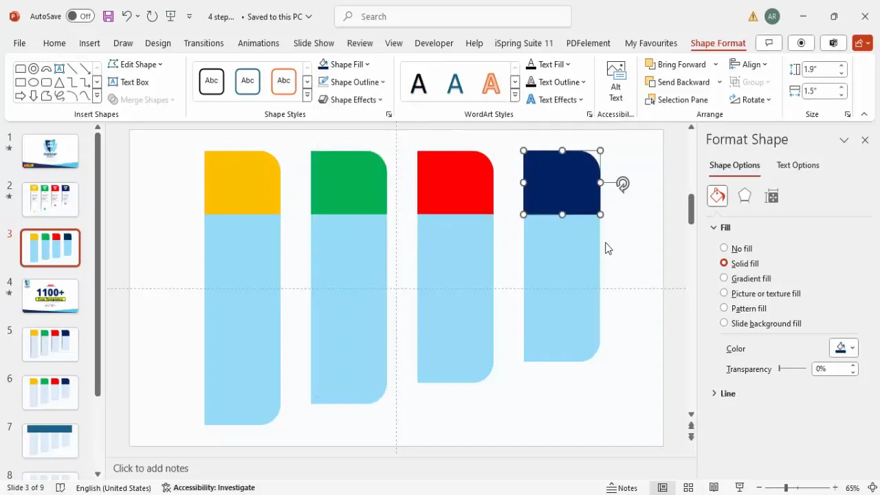Open the Insert ribbon tab
880x495 pixels.
[89, 43]
